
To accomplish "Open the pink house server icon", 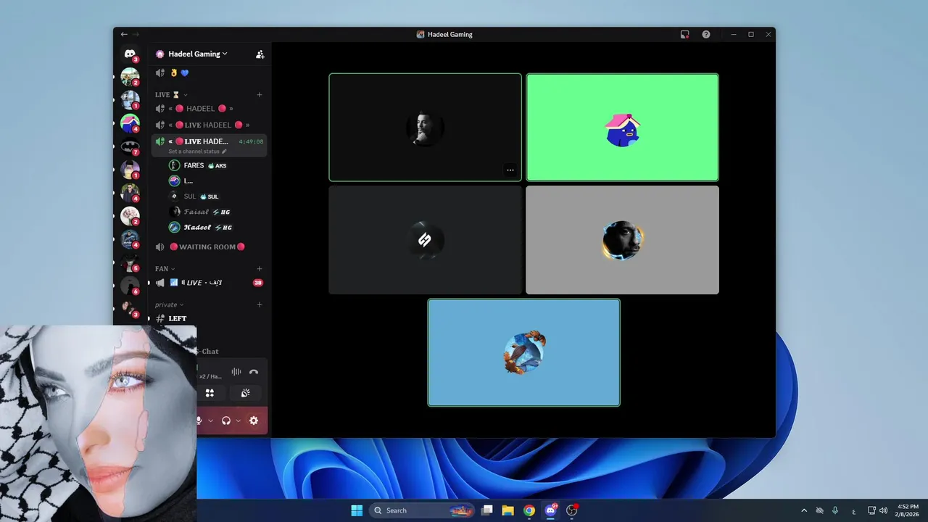I will tap(130, 123).
